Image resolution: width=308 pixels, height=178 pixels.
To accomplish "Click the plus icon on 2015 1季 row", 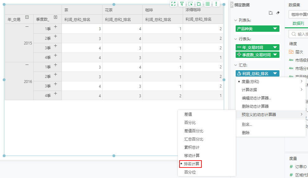I will 56,27.
